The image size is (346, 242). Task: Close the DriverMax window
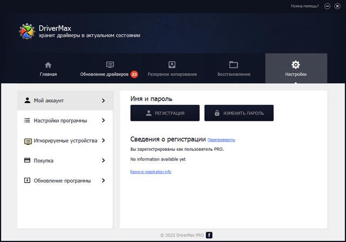pos(337,6)
